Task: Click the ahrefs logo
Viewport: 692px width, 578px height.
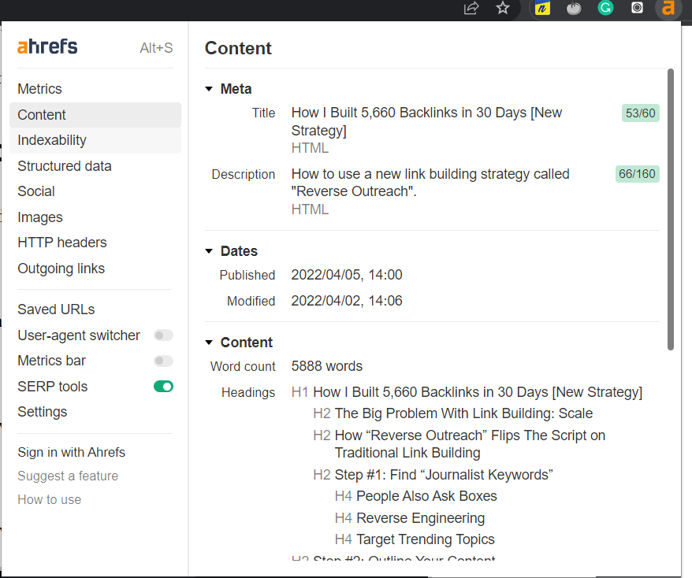Action: point(47,46)
